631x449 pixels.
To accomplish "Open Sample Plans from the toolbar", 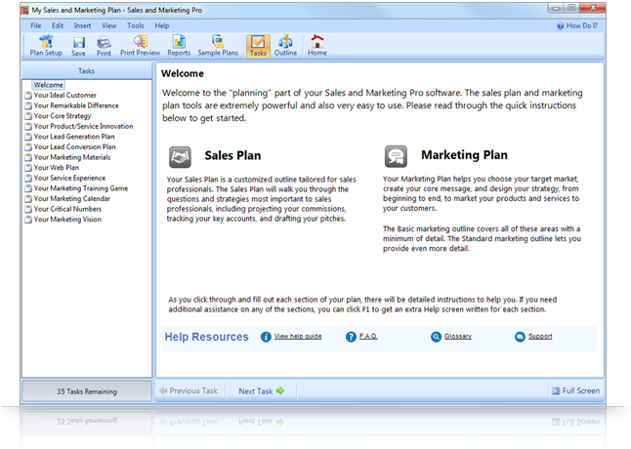I will 218,46.
